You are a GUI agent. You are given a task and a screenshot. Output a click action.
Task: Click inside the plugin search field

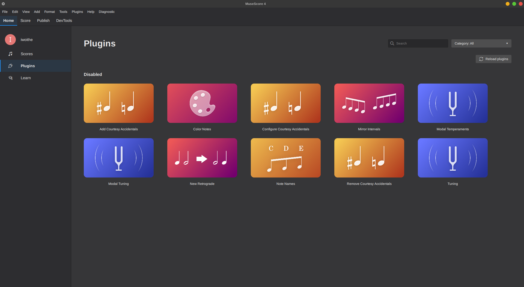tap(418, 43)
